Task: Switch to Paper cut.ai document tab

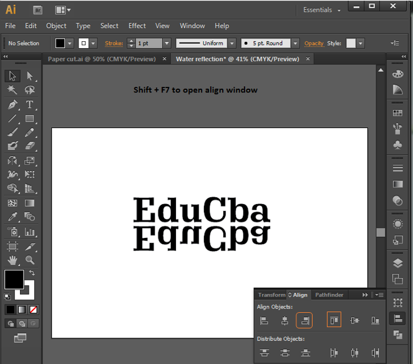Action: click(102, 59)
